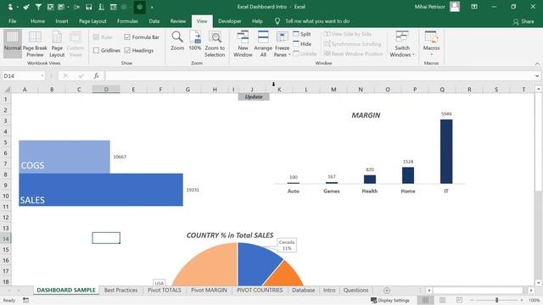The width and height of the screenshot is (543, 305).
Task: Click Zoom to Selection icon
Action: click(x=215, y=37)
